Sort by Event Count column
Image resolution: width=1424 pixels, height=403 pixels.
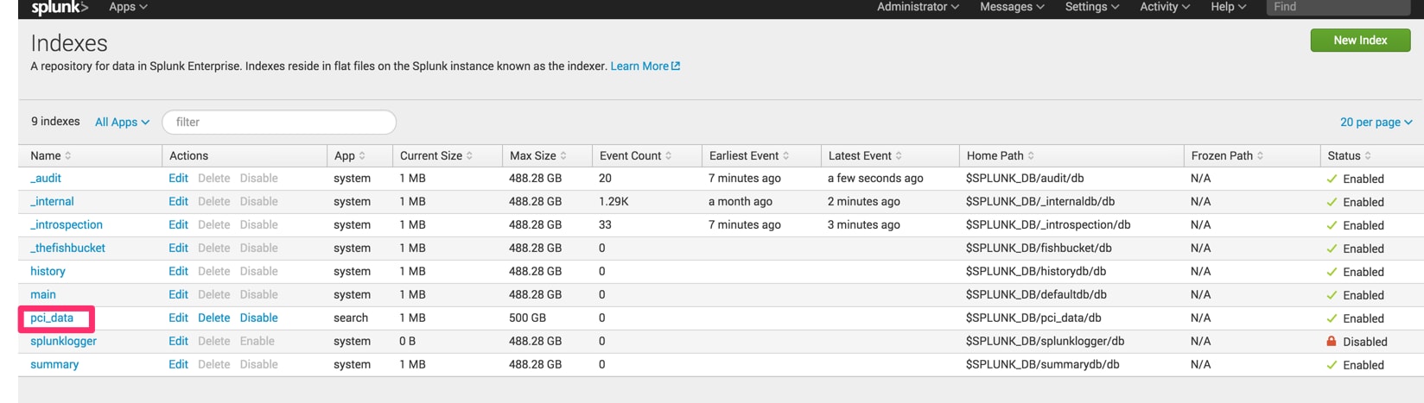click(x=635, y=156)
